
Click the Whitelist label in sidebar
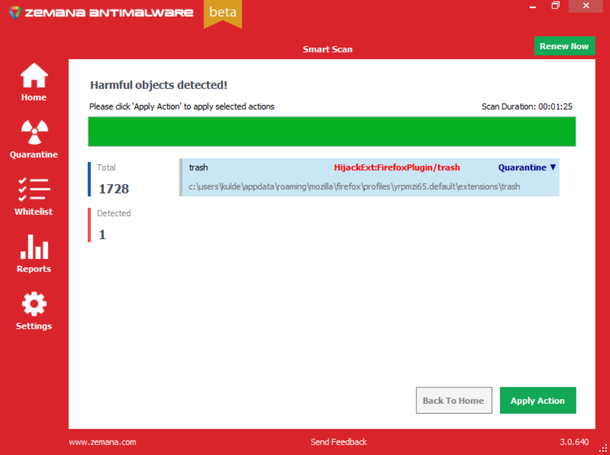click(34, 212)
